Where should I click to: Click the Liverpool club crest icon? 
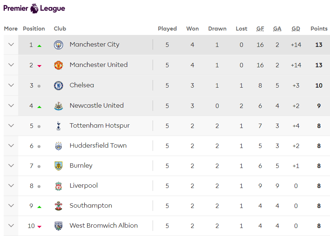click(58, 186)
